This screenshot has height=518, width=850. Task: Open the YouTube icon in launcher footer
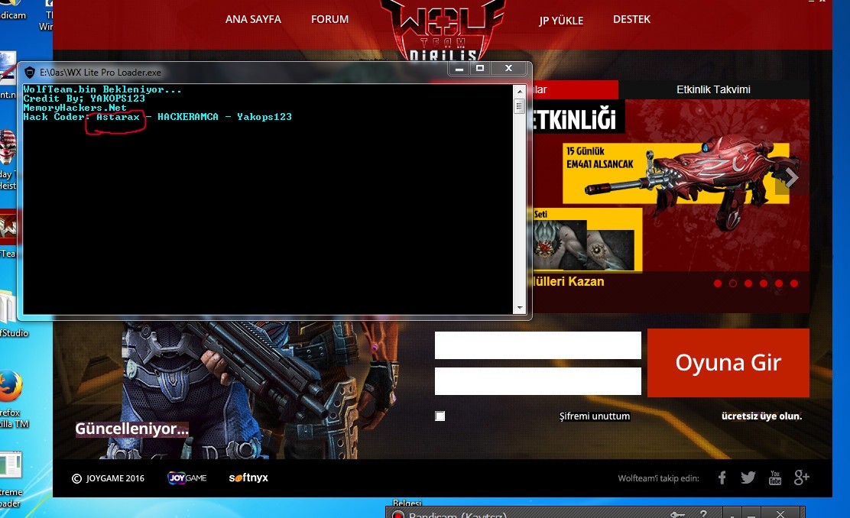[775, 478]
